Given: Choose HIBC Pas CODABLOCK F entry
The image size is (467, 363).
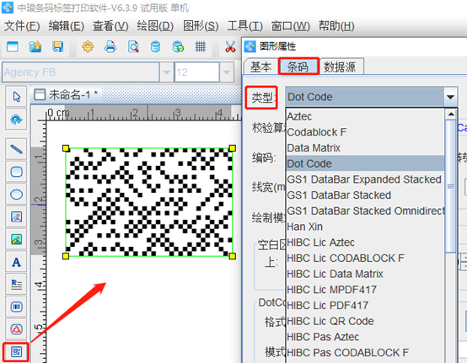Looking at the screenshot, I should (x=365, y=353).
